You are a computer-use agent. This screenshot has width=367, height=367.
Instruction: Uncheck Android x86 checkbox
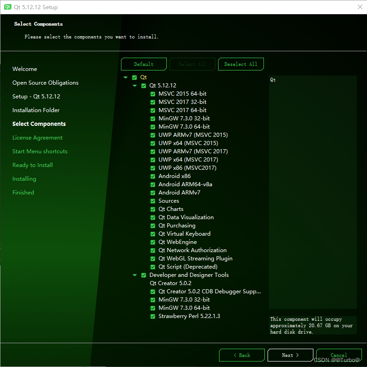pos(153,176)
